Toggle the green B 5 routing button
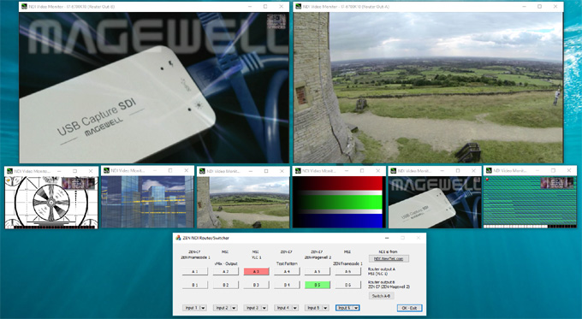582x319 pixels. click(317, 285)
